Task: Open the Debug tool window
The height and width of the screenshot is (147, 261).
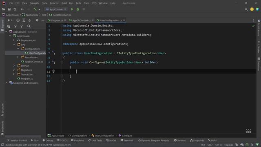Action: pyautogui.click(x=48, y=140)
